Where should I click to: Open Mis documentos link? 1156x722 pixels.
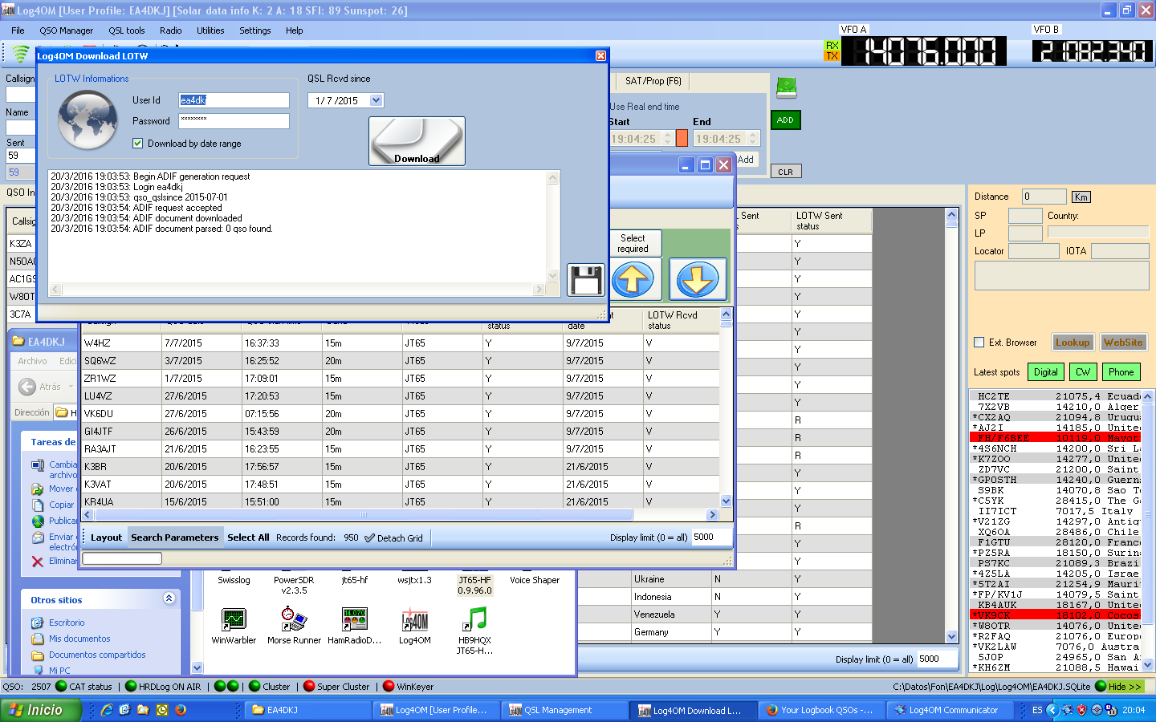coord(79,639)
